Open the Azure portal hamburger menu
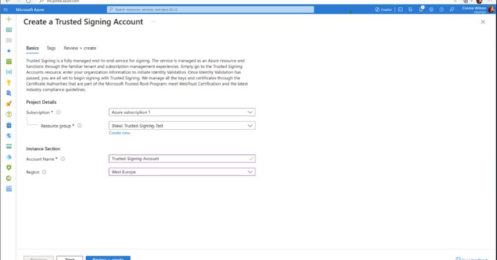 [6, 9]
